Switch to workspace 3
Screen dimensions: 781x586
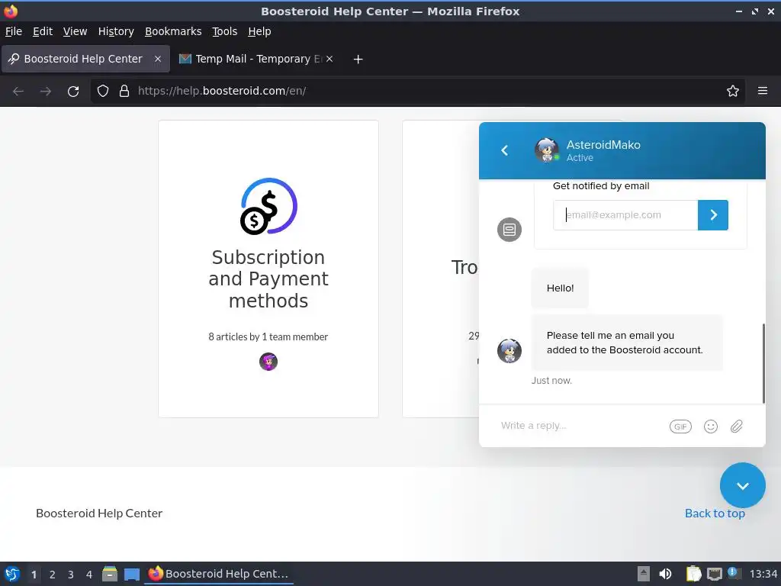71,575
